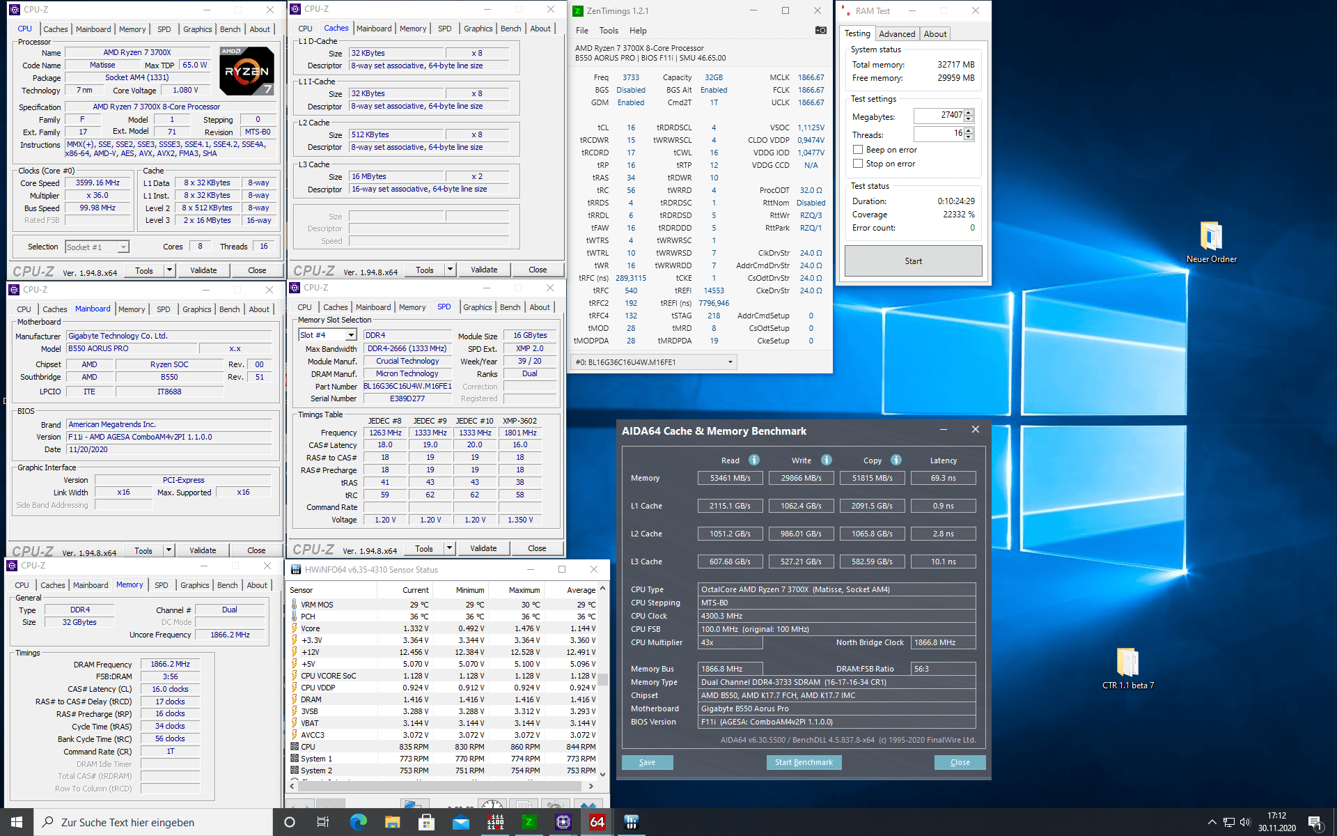Click the taskbar clock showing 17:12
The width and height of the screenshot is (1337, 836).
pos(1276,822)
